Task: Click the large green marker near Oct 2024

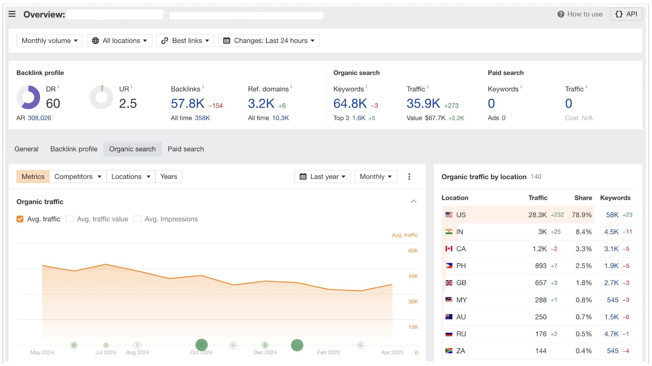Action: coord(201,345)
